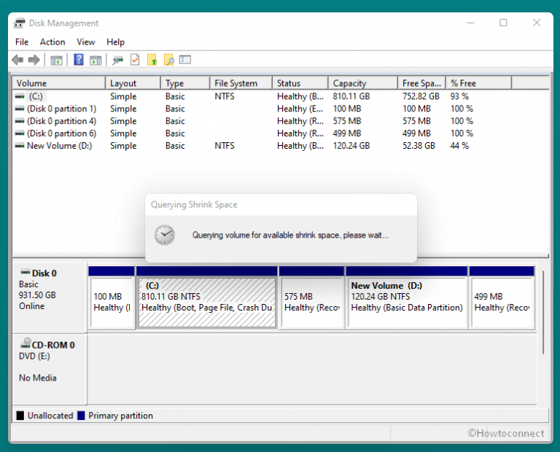The image size is (560, 452).
Task: Click the last list-settings toolbar icon
Action: tap(185, 61)
